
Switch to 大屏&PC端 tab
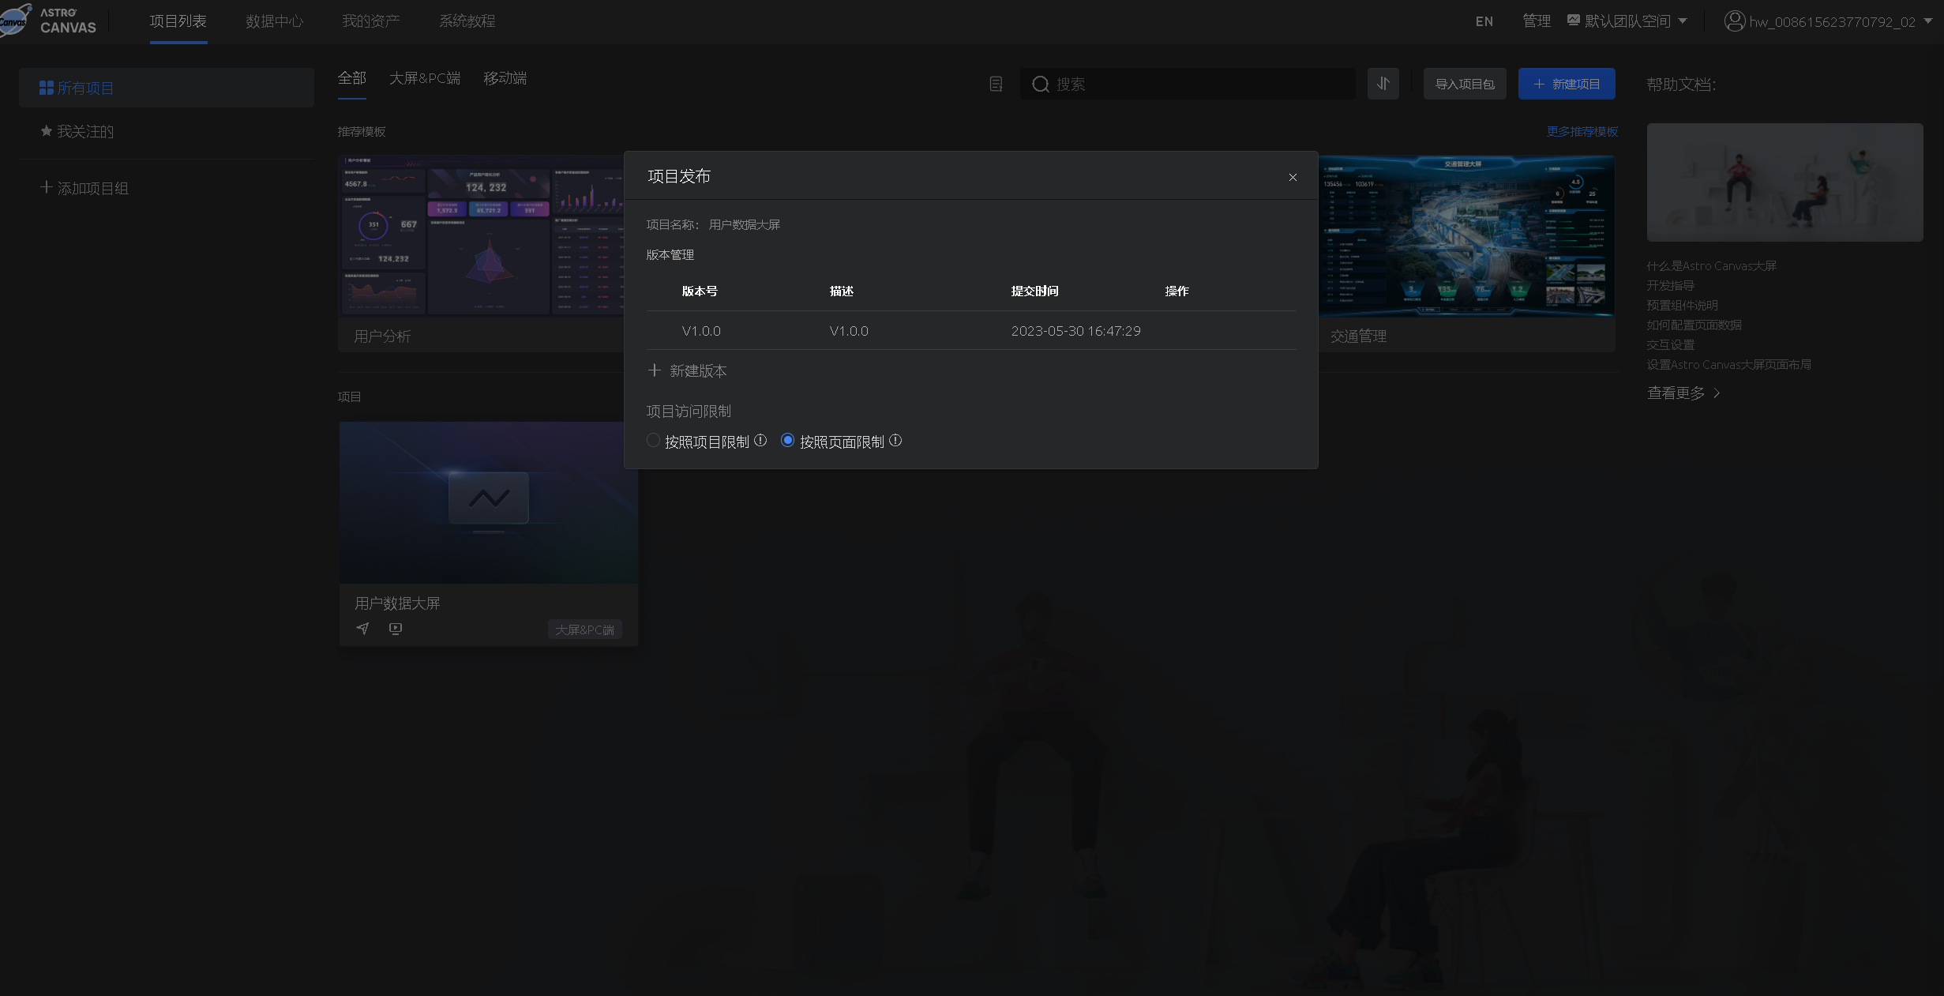(425, 78)
